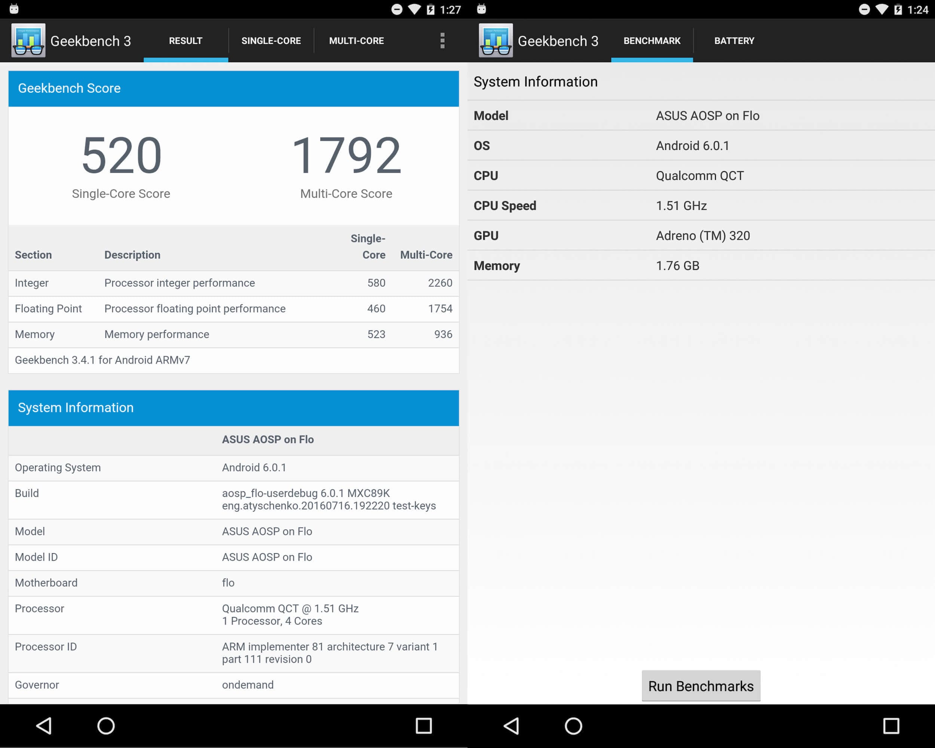935x748 pixels.
Task: Open the BATTERY tab
Action: pos(734,41)
